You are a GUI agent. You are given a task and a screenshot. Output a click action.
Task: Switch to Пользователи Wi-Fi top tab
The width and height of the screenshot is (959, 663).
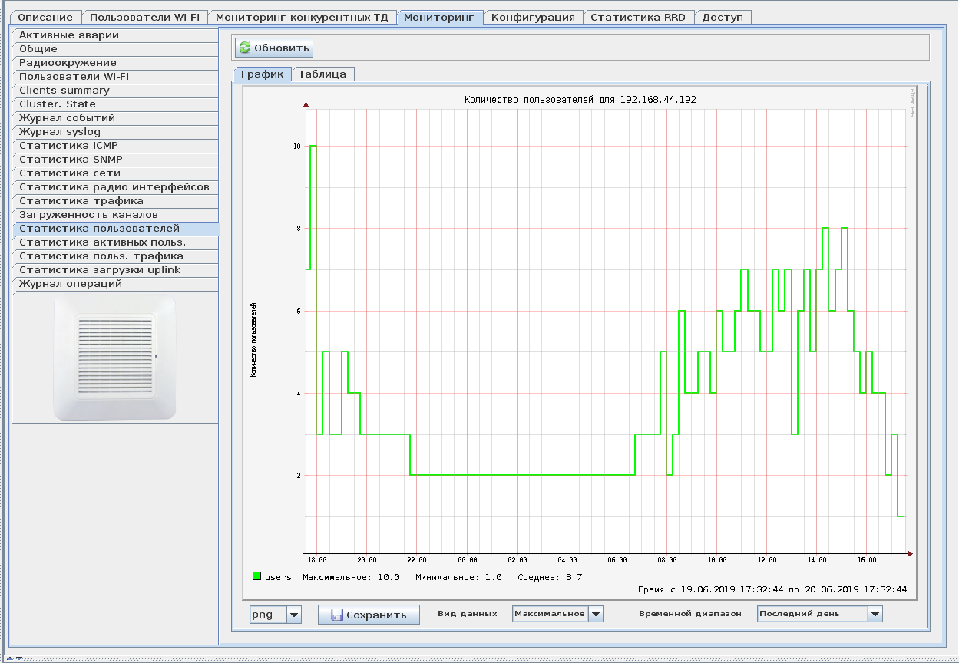coord(144,17)
